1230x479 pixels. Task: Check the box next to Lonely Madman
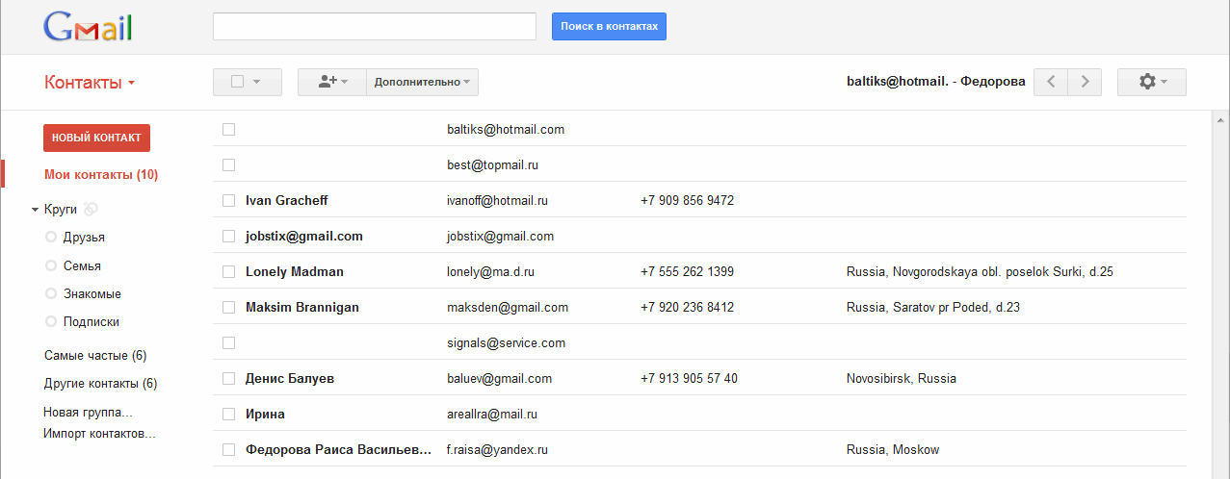229,272
